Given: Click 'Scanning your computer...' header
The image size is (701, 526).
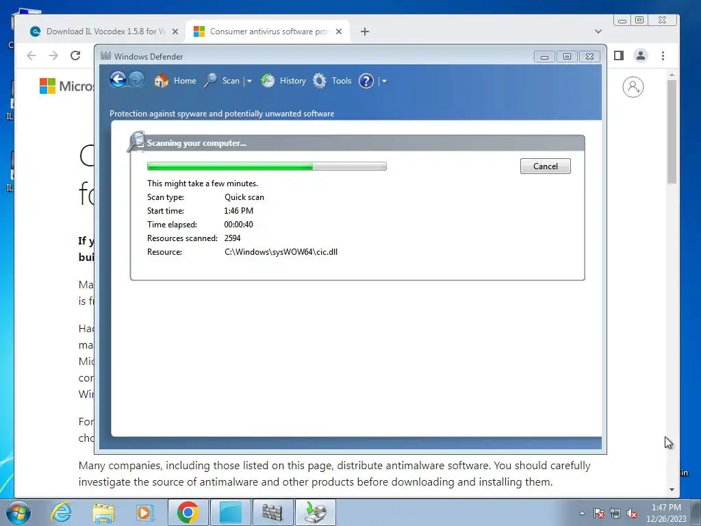Looking at the screenshot, I should pos(196,143).
